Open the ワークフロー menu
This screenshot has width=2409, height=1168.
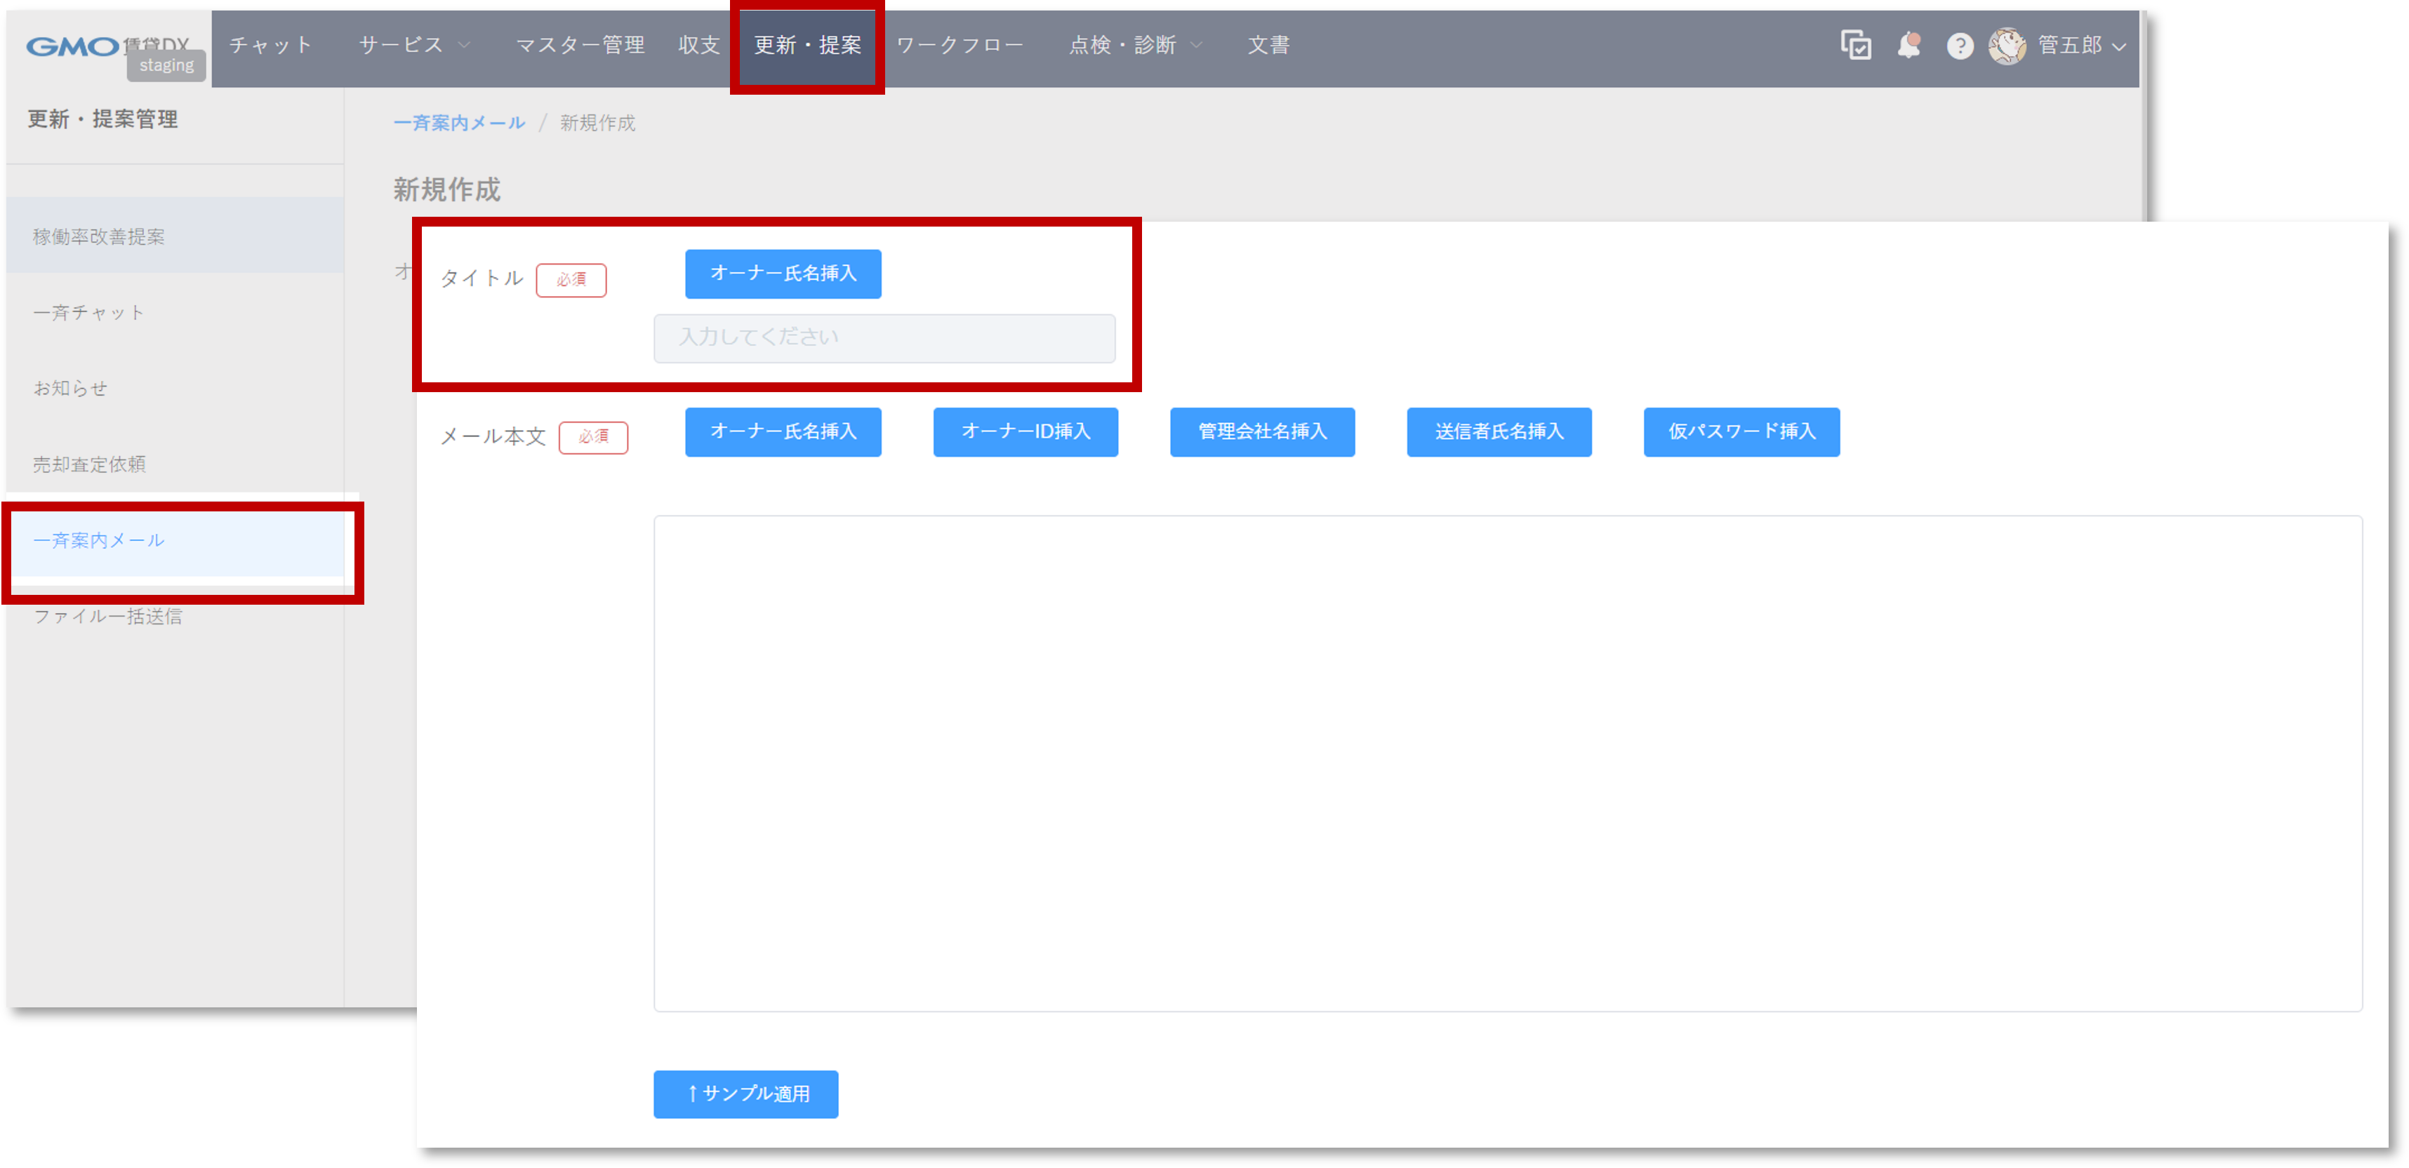(960, 45)
